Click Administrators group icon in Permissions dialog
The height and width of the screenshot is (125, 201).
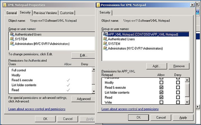[x=105, y=48]
